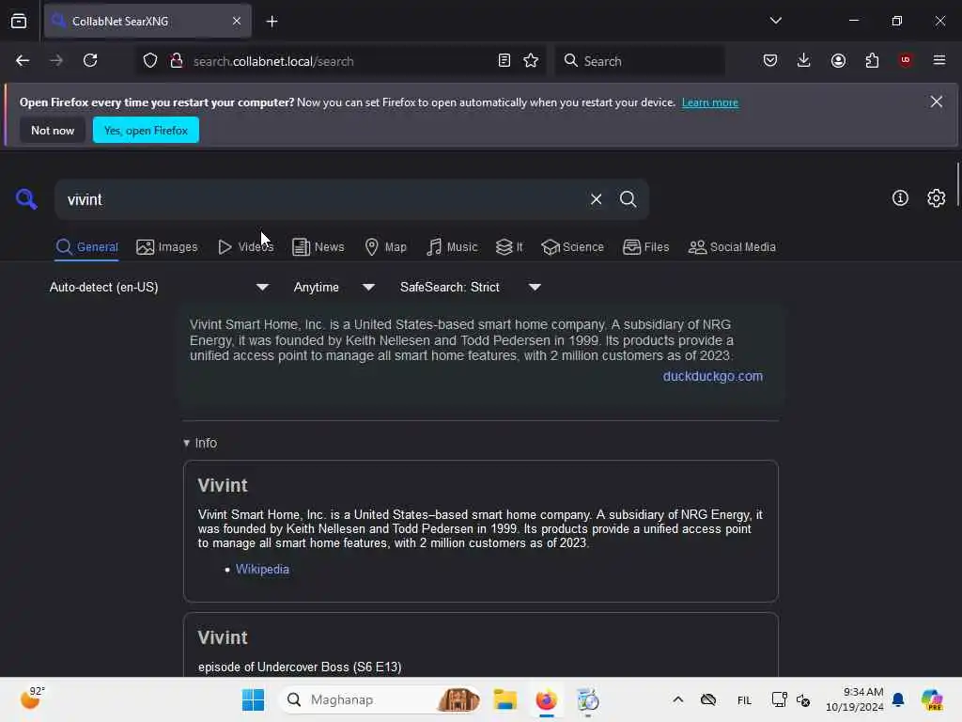Expand the list all tabs chevron
The height and width of the screenshot is (722, 962).
775,21
